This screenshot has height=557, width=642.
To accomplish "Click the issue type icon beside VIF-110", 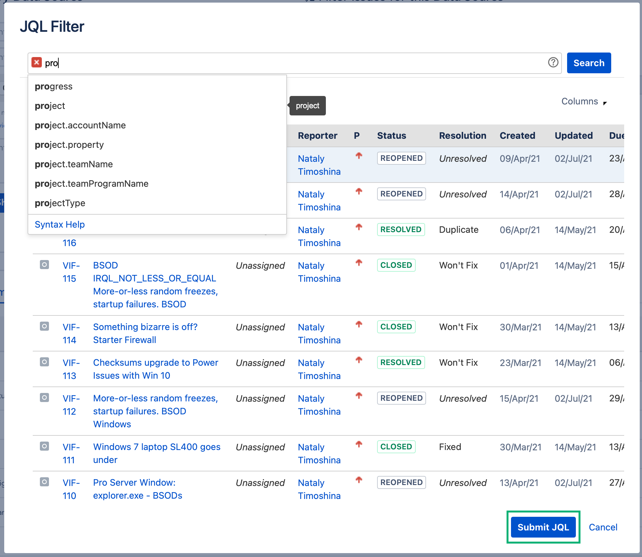I will click(x=44, y=482).
